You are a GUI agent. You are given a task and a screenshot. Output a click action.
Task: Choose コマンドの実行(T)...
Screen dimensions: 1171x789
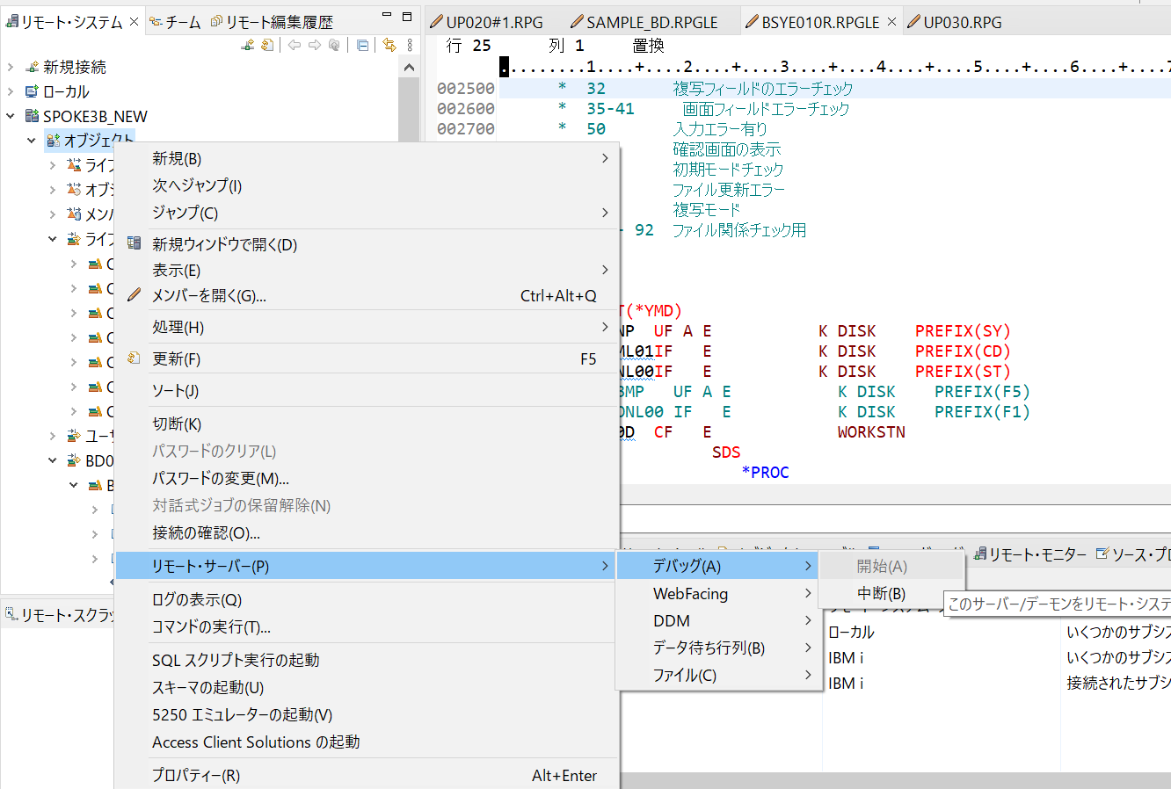367,627
